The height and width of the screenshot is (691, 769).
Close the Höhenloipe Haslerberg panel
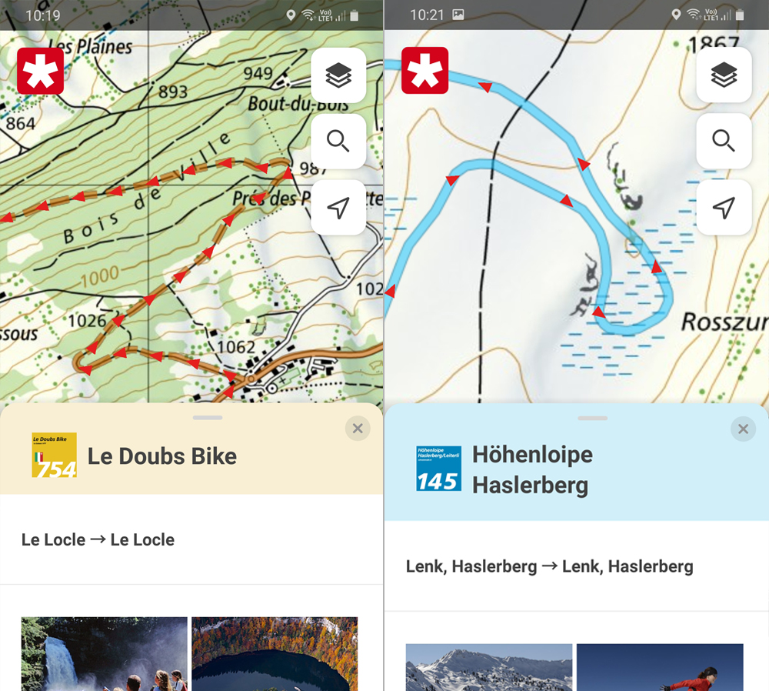[743, 429]
